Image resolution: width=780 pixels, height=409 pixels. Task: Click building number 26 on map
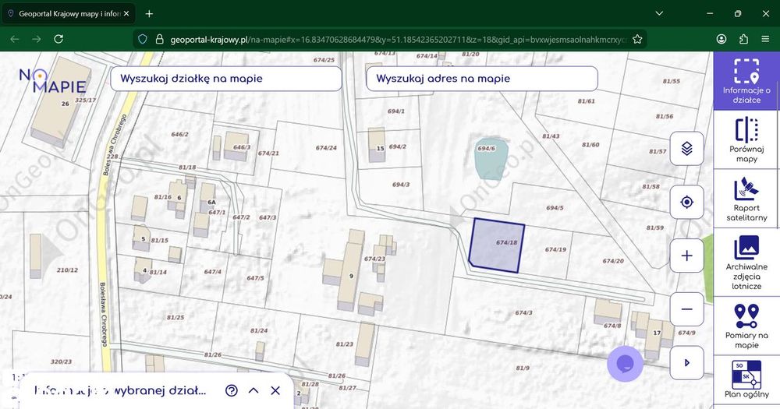[66, 104]
